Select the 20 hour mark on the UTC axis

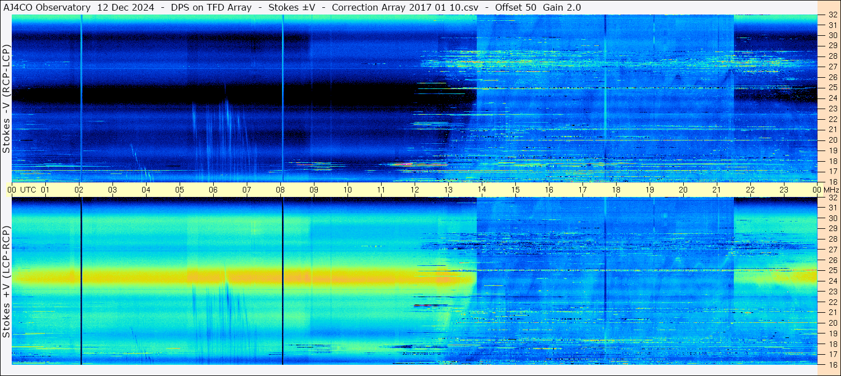click(x=683, y=190)
